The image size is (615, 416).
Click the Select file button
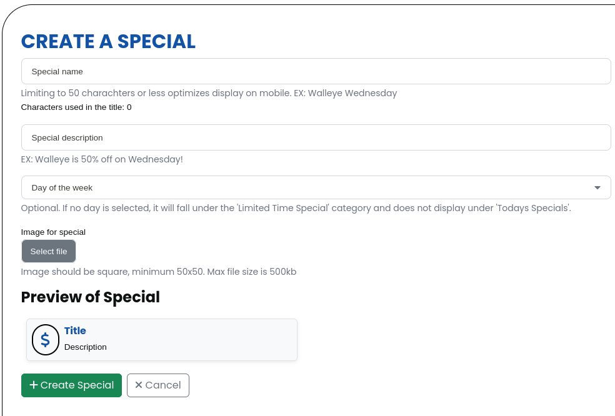click(x=49, y=251)
